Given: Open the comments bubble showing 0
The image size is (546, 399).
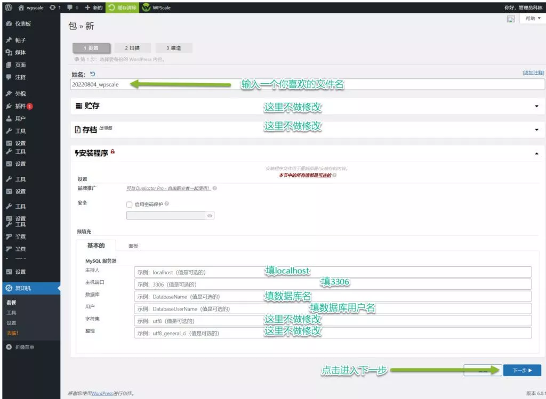Looking at the screenshot, I should point(73,7).
